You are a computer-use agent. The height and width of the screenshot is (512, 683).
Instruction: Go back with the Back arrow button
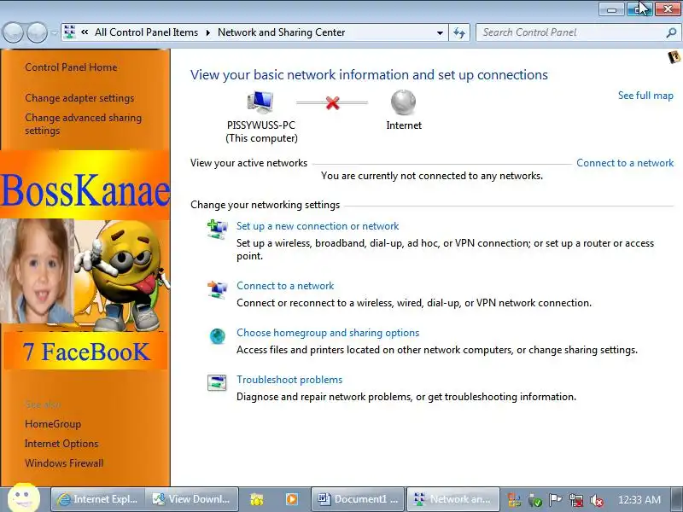(x=13, y=32)
